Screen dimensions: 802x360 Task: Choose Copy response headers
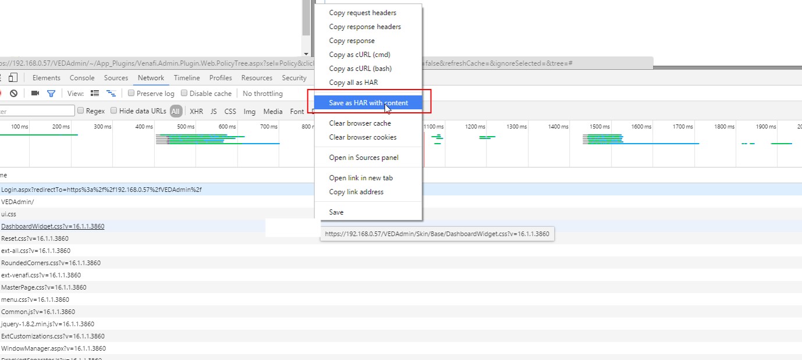coord(368,27)
